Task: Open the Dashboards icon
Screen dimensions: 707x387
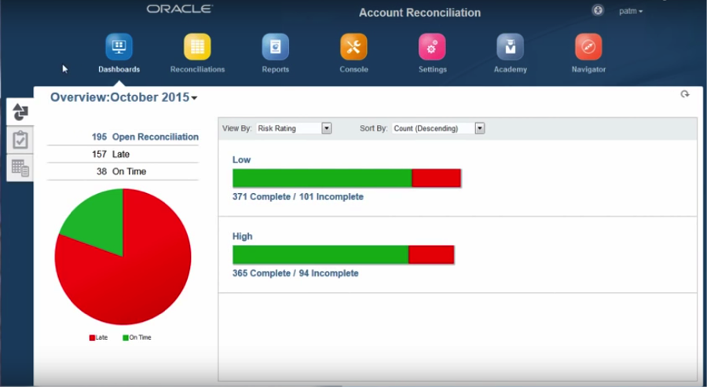Action: pos(119,46)
